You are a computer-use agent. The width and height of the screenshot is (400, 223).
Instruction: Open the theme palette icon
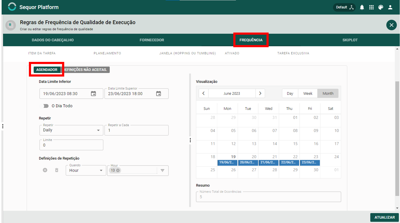point(381,7)
